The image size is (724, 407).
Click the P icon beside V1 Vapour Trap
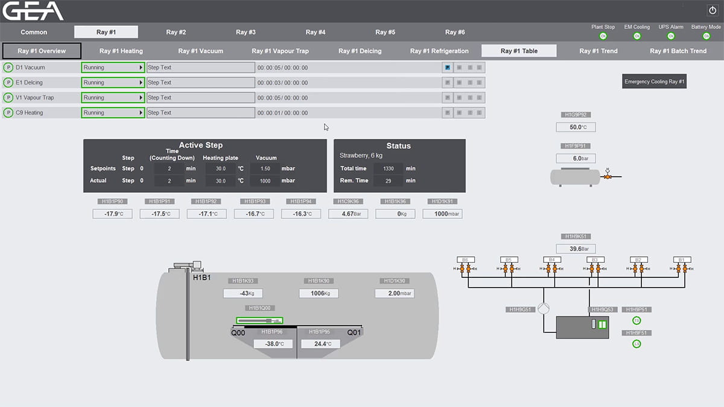[x=8, y=98]
